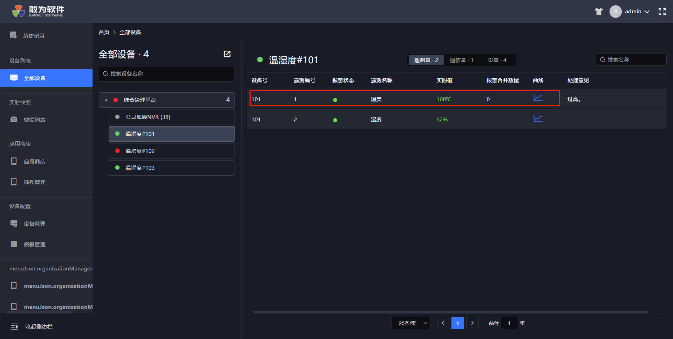Viewport: 673px width, 339px height.
Task: Click the 实时值 column header
Action: (x=444, y=80)
